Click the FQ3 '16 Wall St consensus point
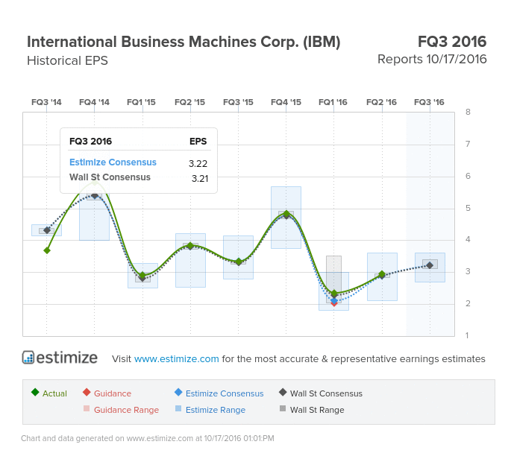This screenshot has height=462, width=511. coord(430,265)
